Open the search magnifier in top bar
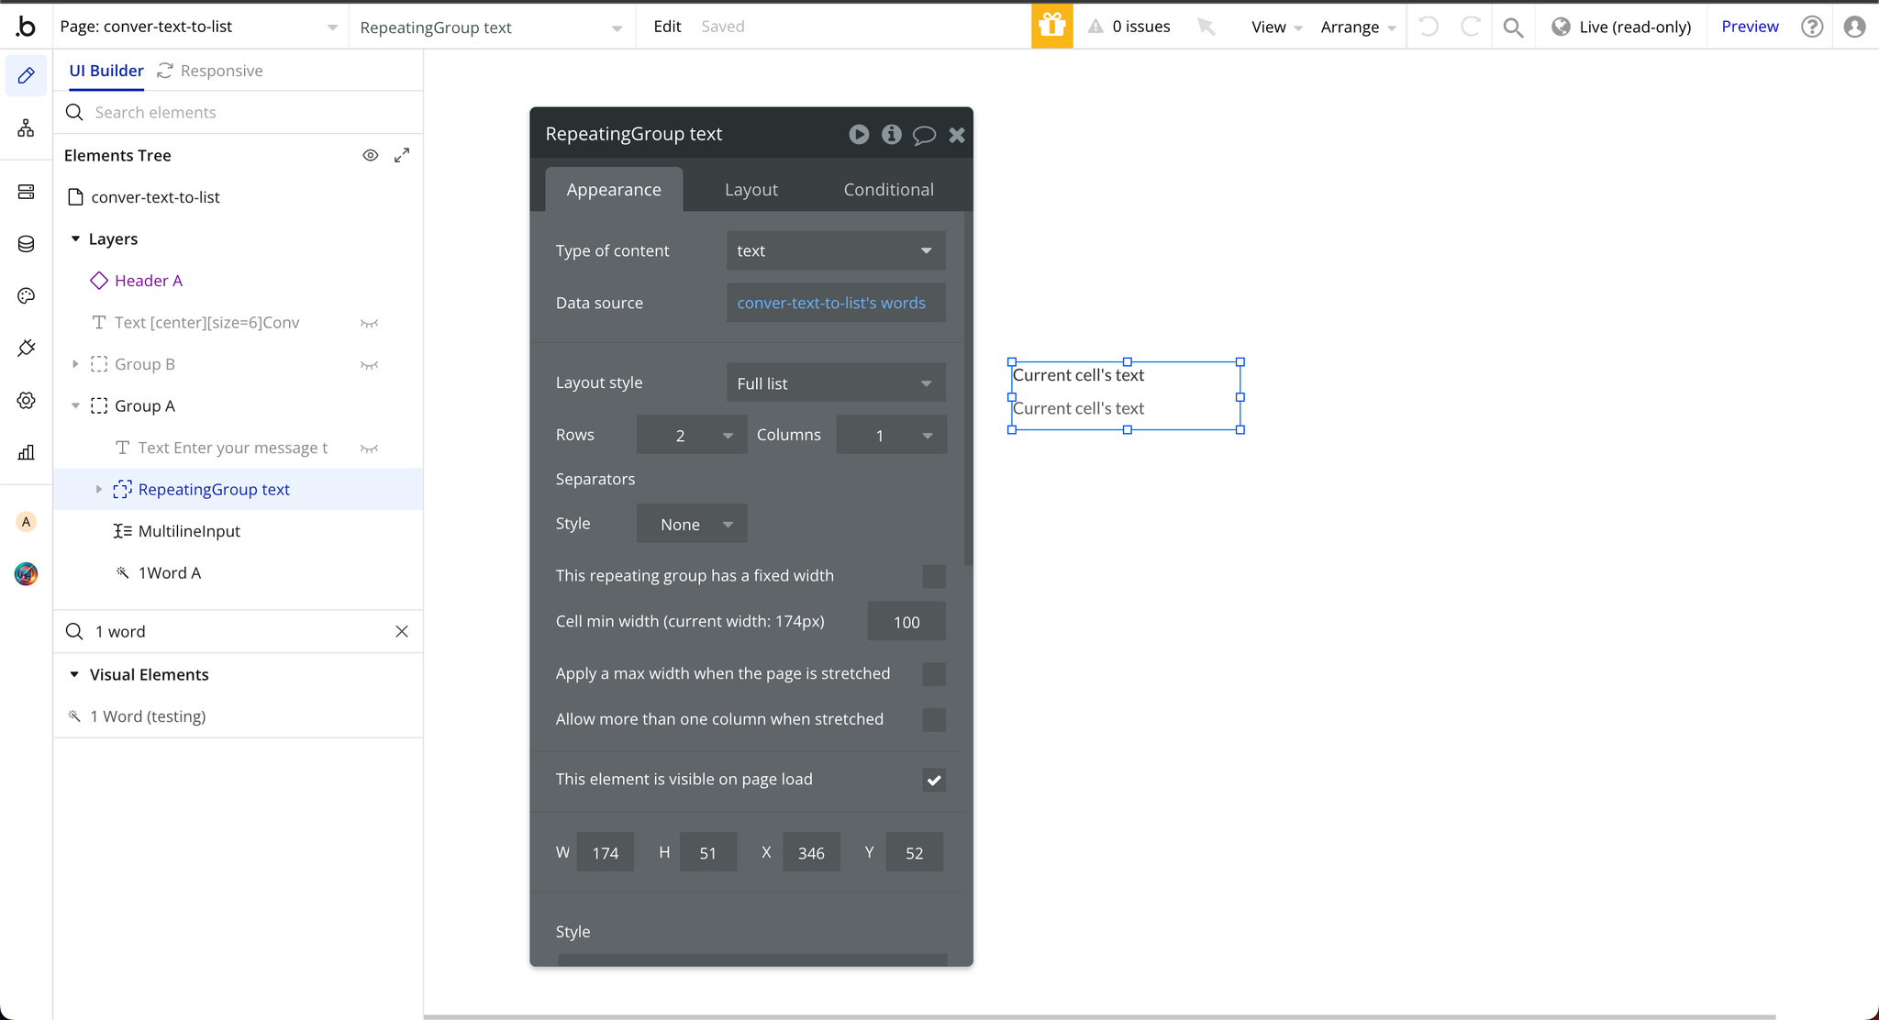 (1514, 28)
